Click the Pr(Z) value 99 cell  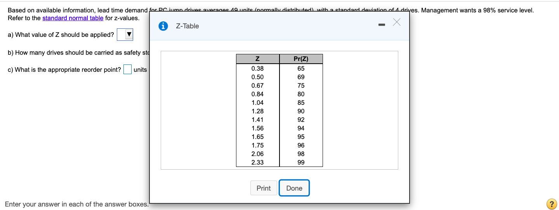[x=301, y=162]
